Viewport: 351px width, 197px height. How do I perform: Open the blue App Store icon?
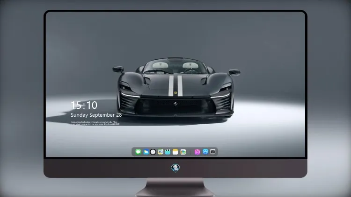pos(205,152)
